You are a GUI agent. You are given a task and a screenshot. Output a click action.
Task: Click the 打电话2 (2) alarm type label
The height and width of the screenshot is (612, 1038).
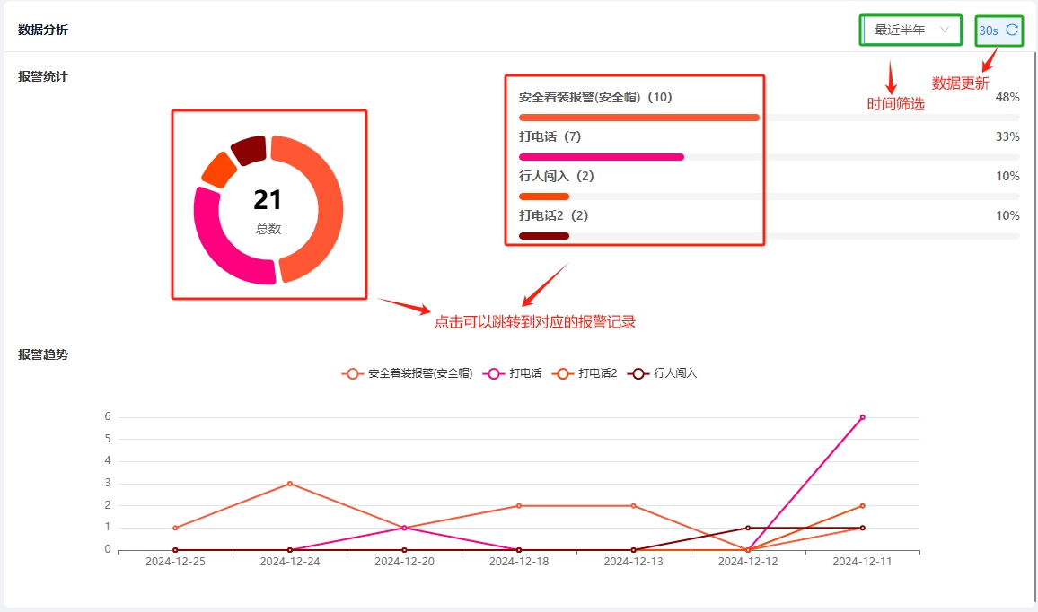(552, 215)
